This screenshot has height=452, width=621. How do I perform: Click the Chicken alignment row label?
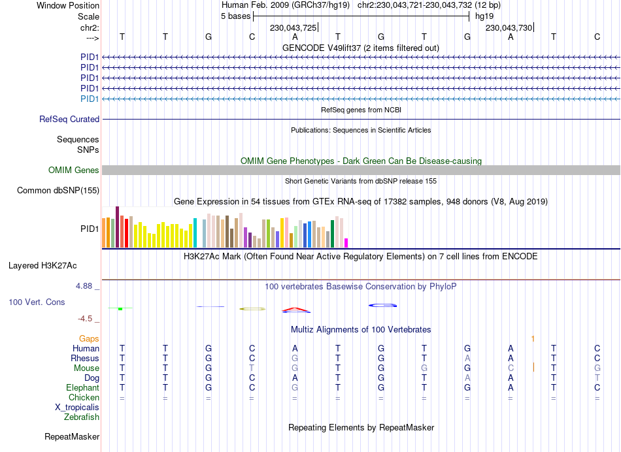[84, 397]
